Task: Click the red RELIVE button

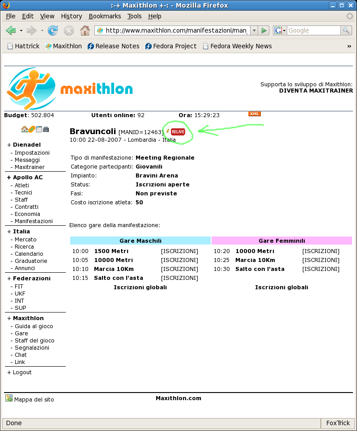Action: pyautogui.click(x=178, y=131)
